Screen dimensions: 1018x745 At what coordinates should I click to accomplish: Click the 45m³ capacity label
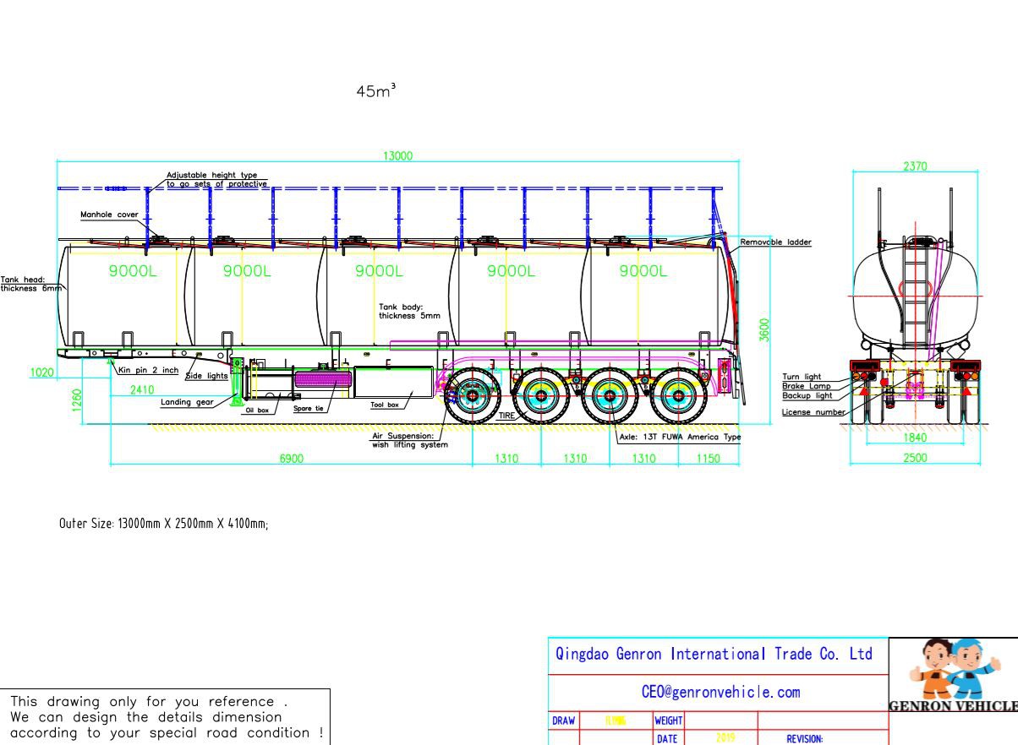click(x=376, y=91)
